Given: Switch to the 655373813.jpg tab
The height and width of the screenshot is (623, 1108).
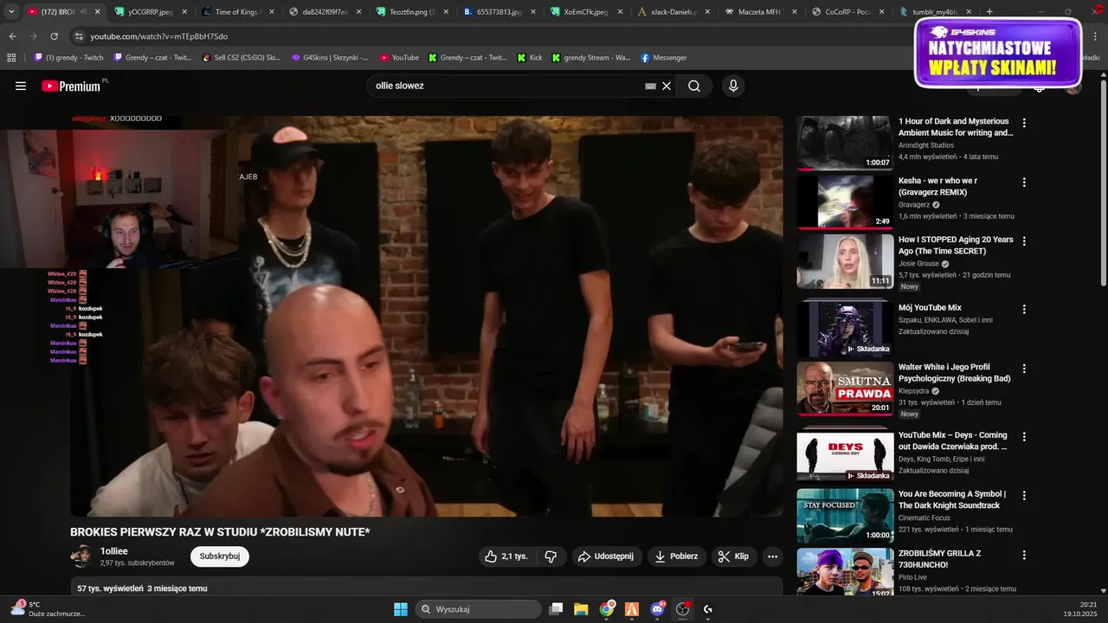Looking at the screenshot, I should point(499,12).
